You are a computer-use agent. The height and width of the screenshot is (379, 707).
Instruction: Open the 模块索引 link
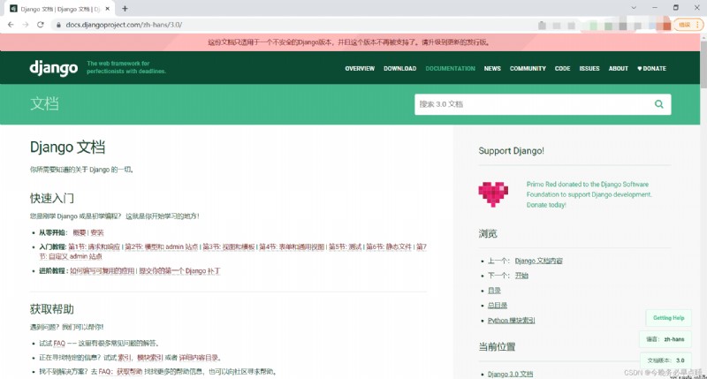tap(149, 358)
